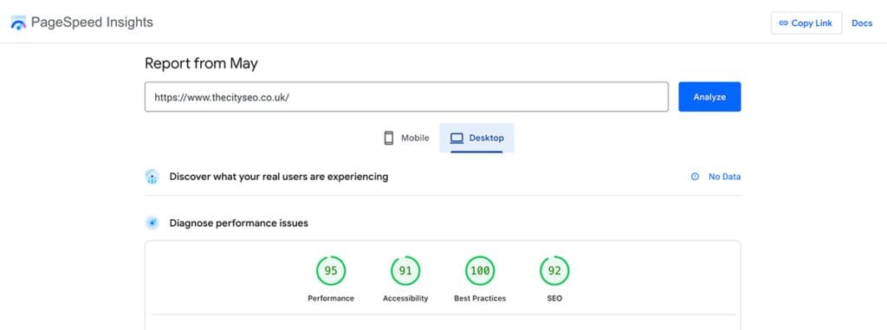Click the link chain icon in Copy Link
Image resolution: width=887 pixels, height=330 pixels.
pyautogui.click(x=783, y=23)
